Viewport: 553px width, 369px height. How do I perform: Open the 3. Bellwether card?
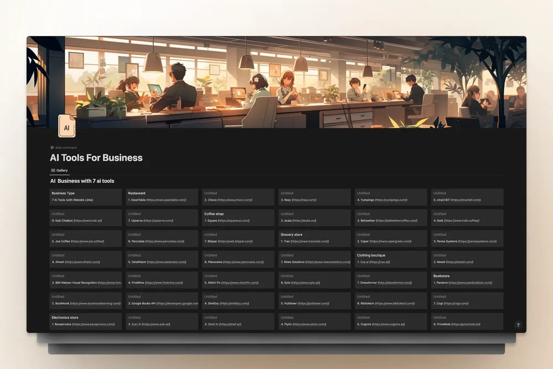(x=391, y=217)
